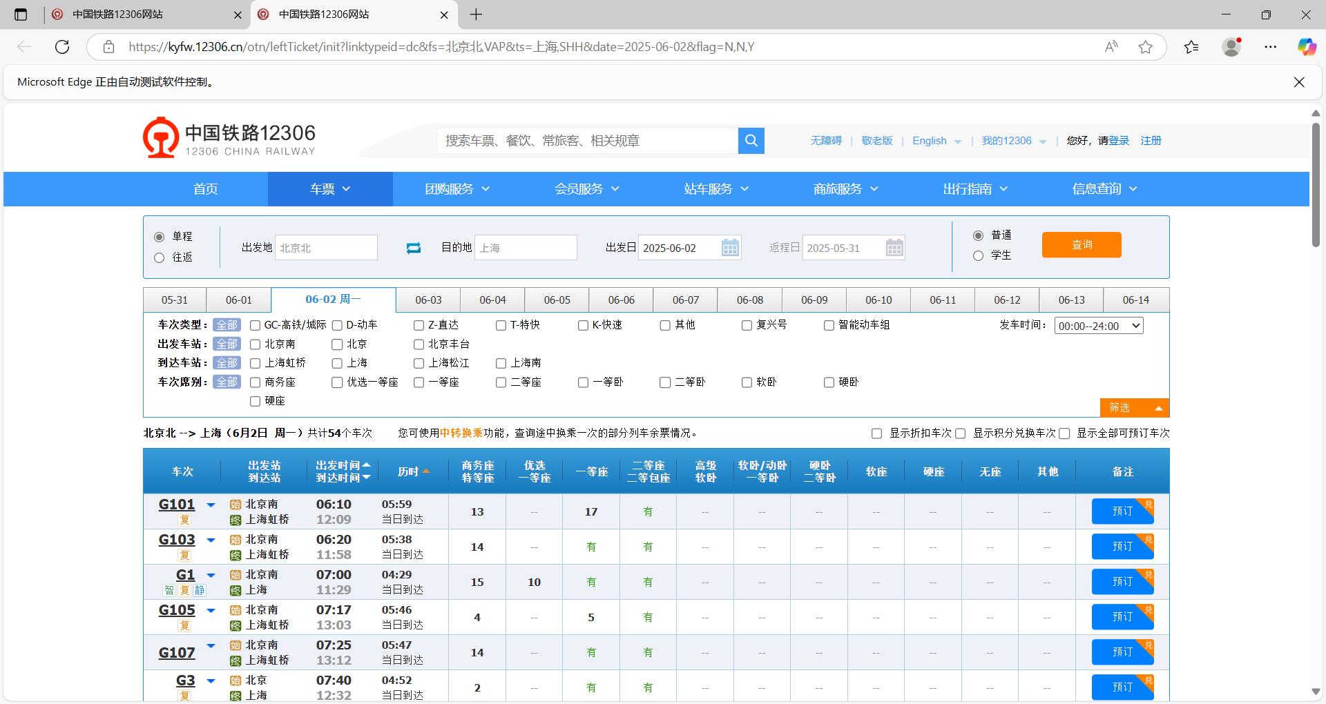Screen dimensions: 1326x704
Task: Expand the 车票 navigation menu
Action: pyautogui.click(x=330, y=189)
